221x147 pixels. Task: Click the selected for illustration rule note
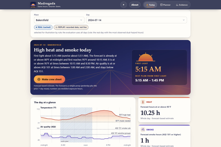89,33
